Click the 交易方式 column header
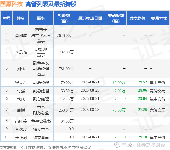This screenshot has width=170, height=150. [x=159, y=18]
